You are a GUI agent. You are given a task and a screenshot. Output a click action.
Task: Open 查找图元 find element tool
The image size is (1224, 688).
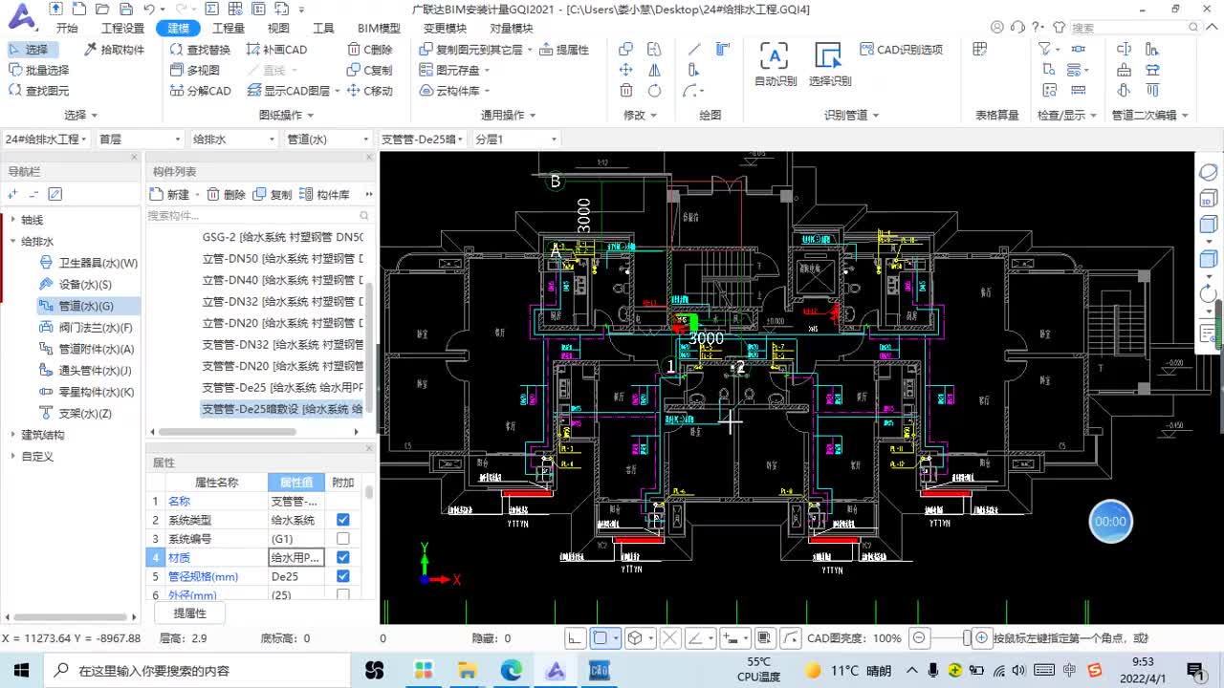point(38,91)
